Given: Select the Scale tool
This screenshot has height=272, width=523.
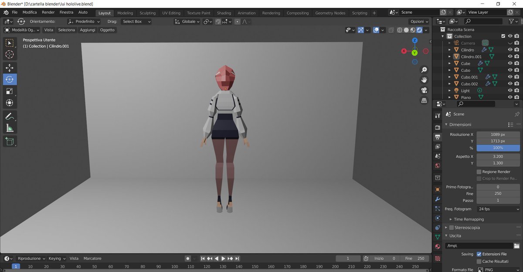Looking at the screenshot, I should point(10,91).
